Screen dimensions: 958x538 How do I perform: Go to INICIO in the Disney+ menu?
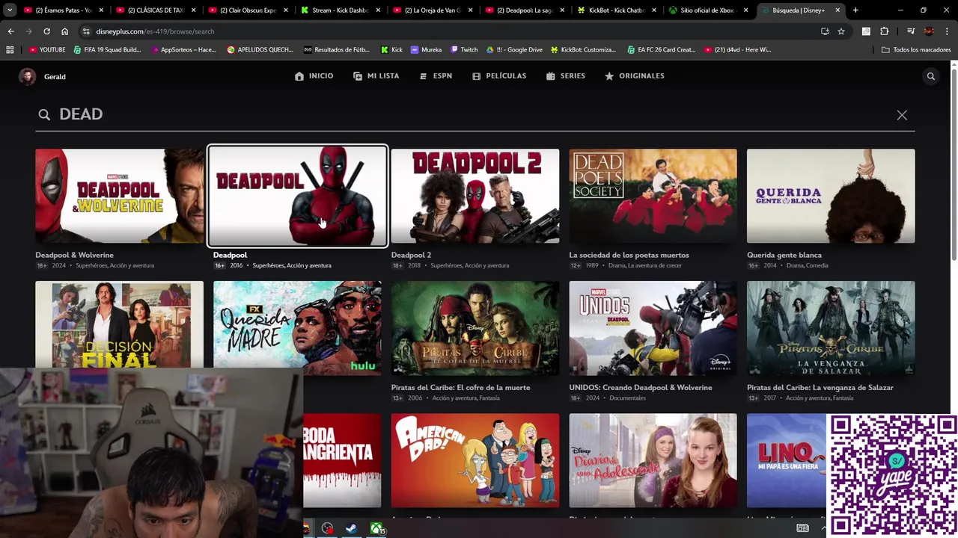pyautogui.click(x=314, y=76)
